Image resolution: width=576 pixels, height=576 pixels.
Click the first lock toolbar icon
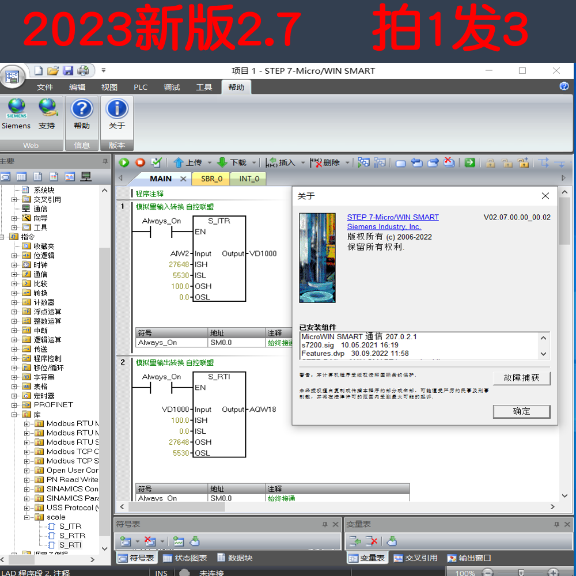click(x=490, y=162)
